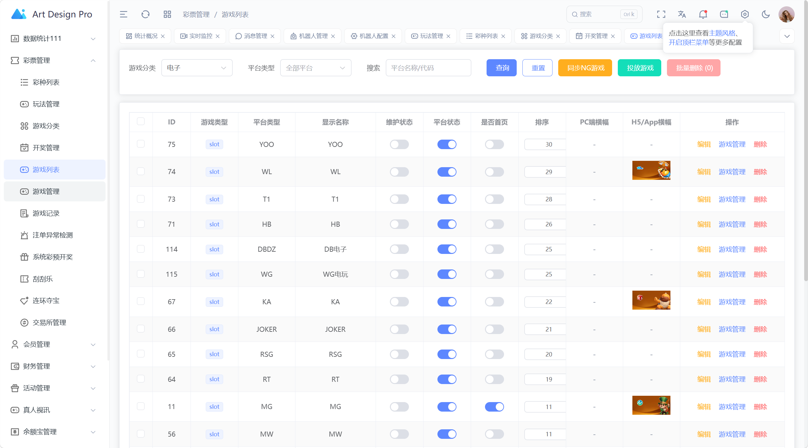Open the chat icon in the top bar
The height and width of the screenshot is (448, 808).
coord(724,14)
